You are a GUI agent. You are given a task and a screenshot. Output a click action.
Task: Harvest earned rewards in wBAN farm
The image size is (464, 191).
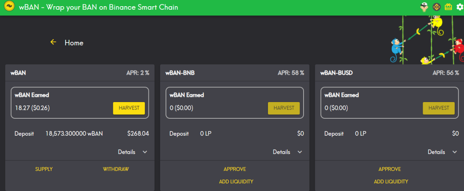129,108
